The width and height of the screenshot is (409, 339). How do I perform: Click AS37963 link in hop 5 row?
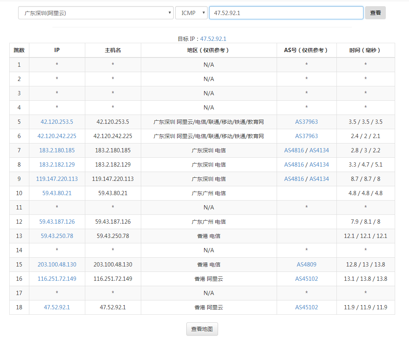click(x=306, y=122)
